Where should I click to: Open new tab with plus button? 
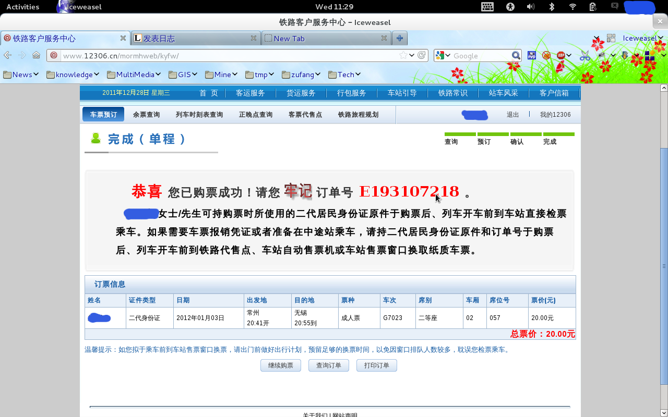[x=400, y=38]
